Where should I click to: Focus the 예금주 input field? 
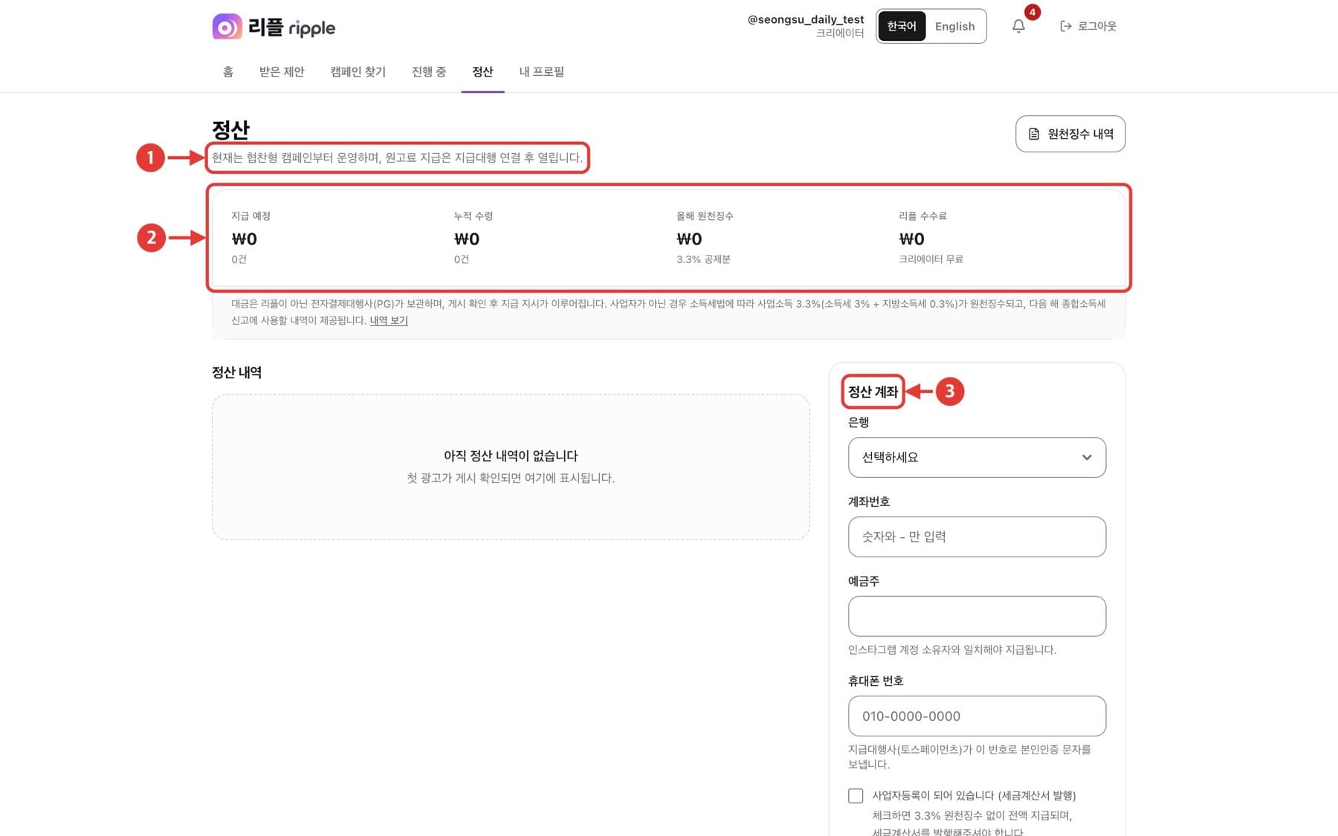point(977,616)
